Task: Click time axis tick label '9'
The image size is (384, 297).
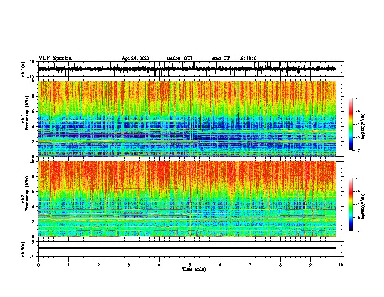Action: (x=310, y=265)
